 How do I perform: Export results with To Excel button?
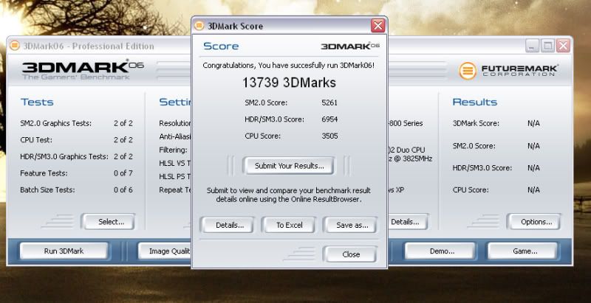click(x=289, y=225)
